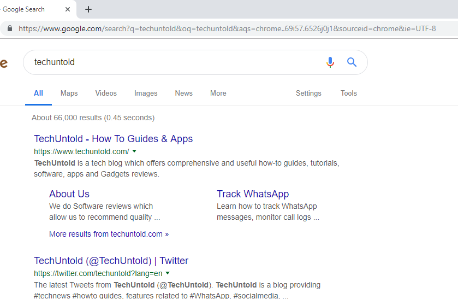458x299 pixels.
Task: Click the 'We do Software reviews which' snippet
Action: point(105,212)
